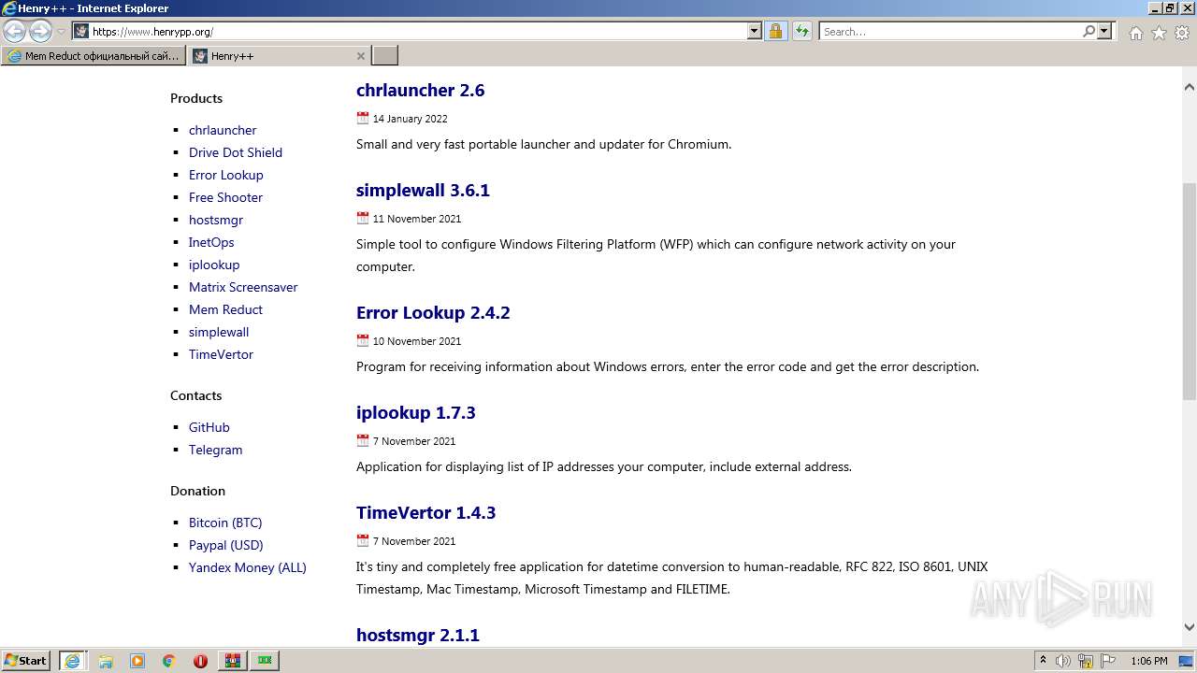Click the magnifier search icon
Viewport: 1197px width, 673px height.
point(1089,31)
